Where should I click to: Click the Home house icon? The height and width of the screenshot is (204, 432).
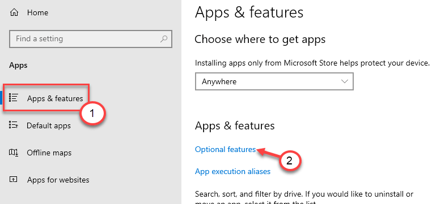[14, 12]
